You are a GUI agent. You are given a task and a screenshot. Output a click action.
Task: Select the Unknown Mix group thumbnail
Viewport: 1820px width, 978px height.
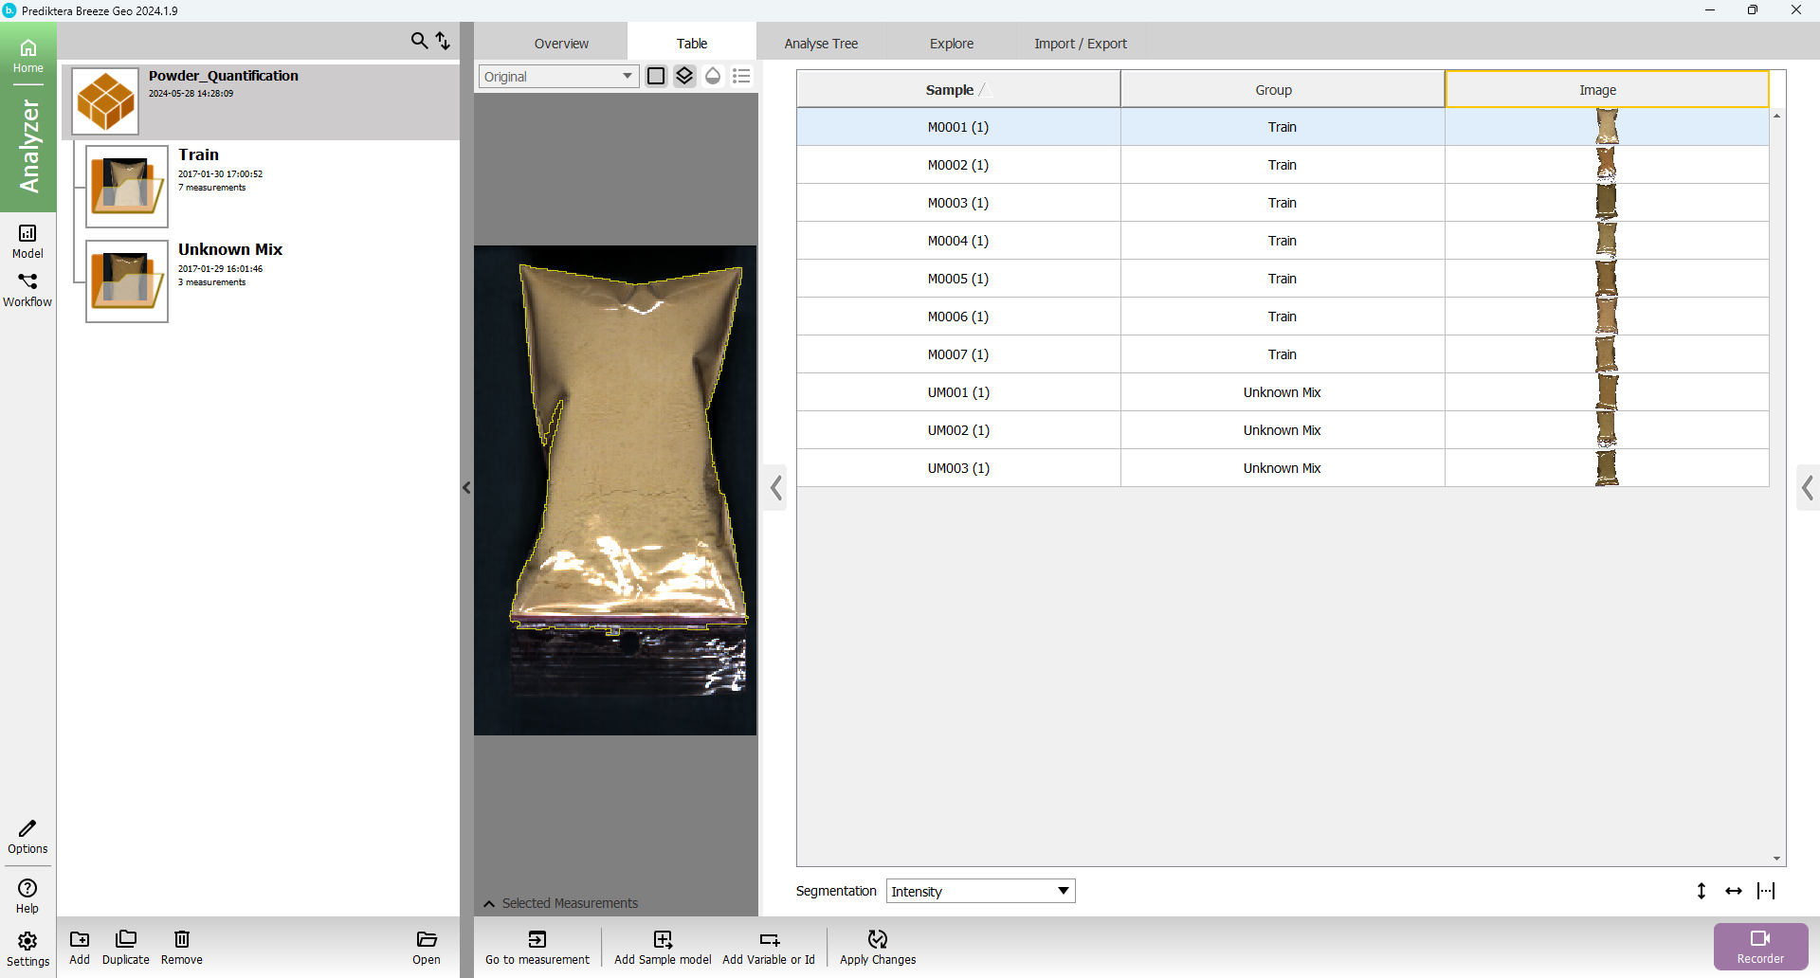click(x=127, y=281)
